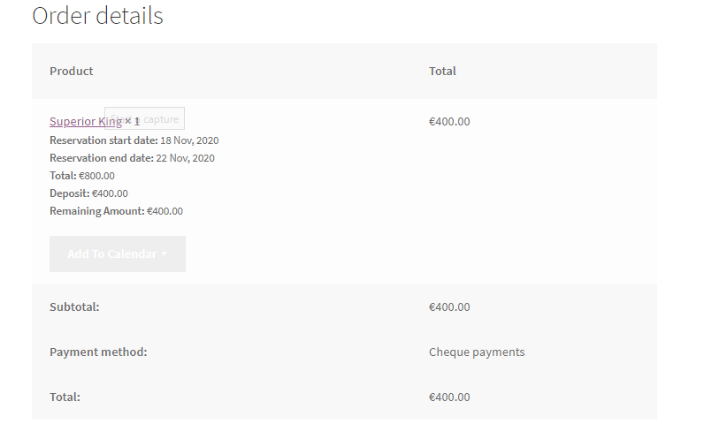Click the Payment method label
Screen dimensions: 704x424
pos(98,352)
